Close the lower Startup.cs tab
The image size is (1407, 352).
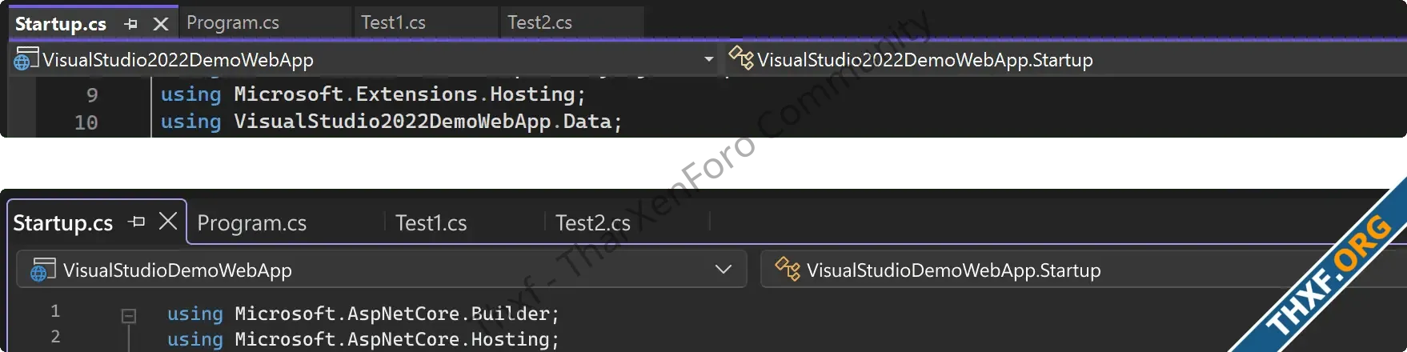click(x=167, y=221)
